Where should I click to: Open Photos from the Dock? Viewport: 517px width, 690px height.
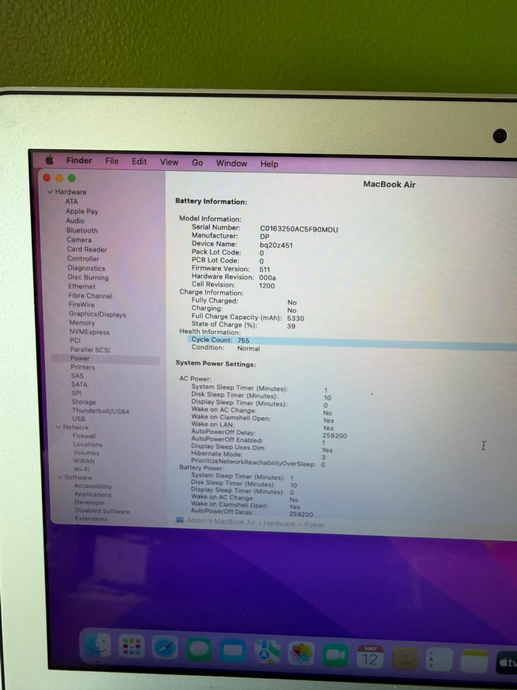pos(301,654)
